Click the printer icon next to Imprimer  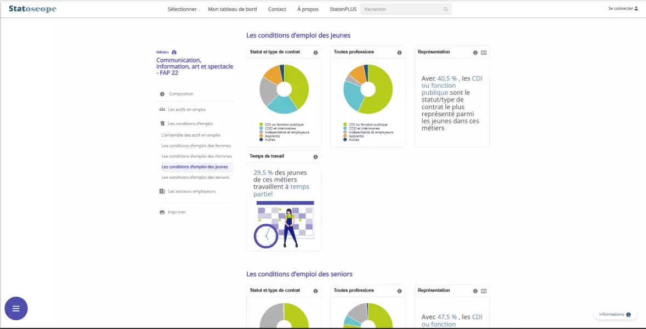(x=162, y=212)
